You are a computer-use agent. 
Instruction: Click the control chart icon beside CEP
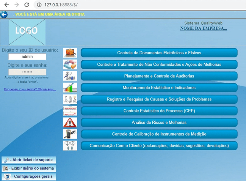pyautogui.click(x=70, y=111)
